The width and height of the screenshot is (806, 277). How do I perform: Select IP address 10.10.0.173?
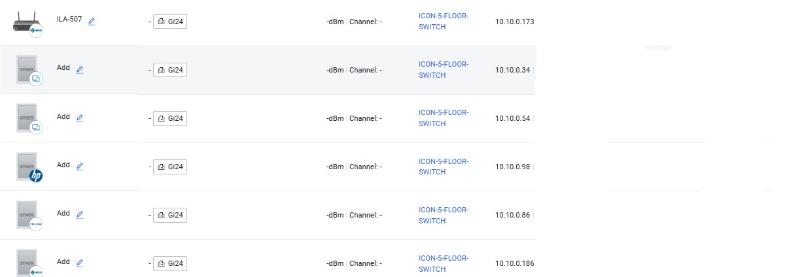[515, 22]
